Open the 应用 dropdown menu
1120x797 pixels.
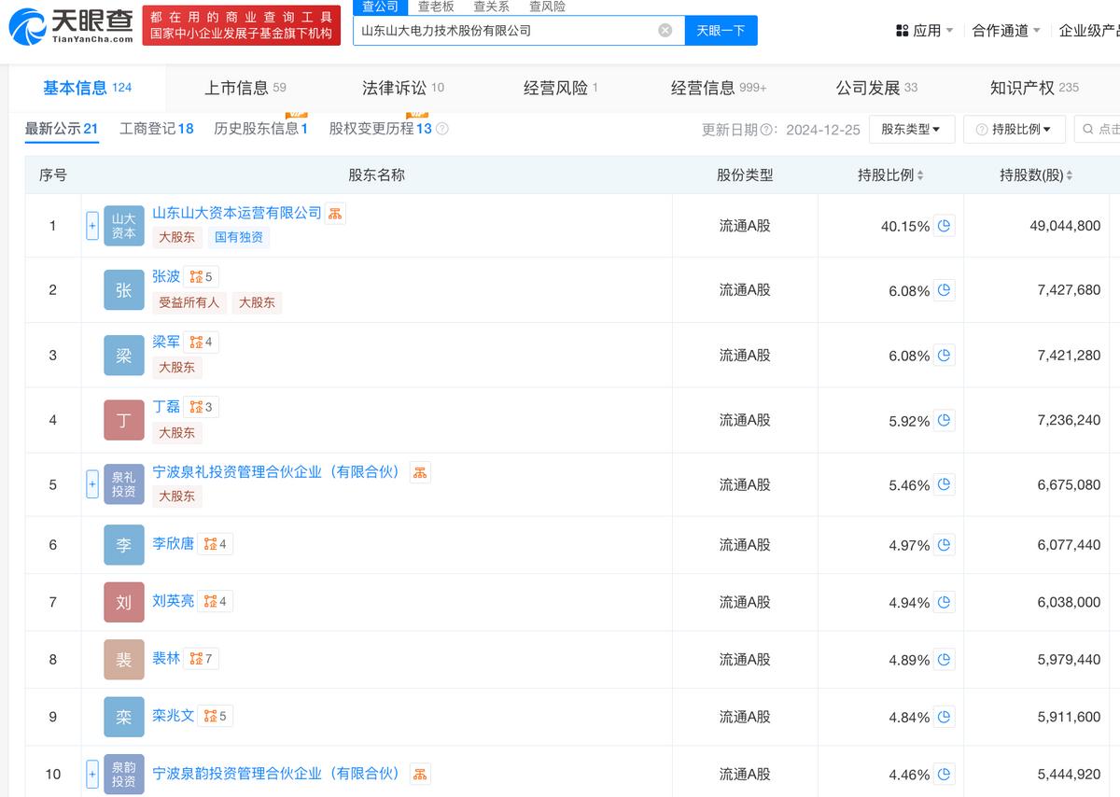pyautogui.click(x=924, y=31)
